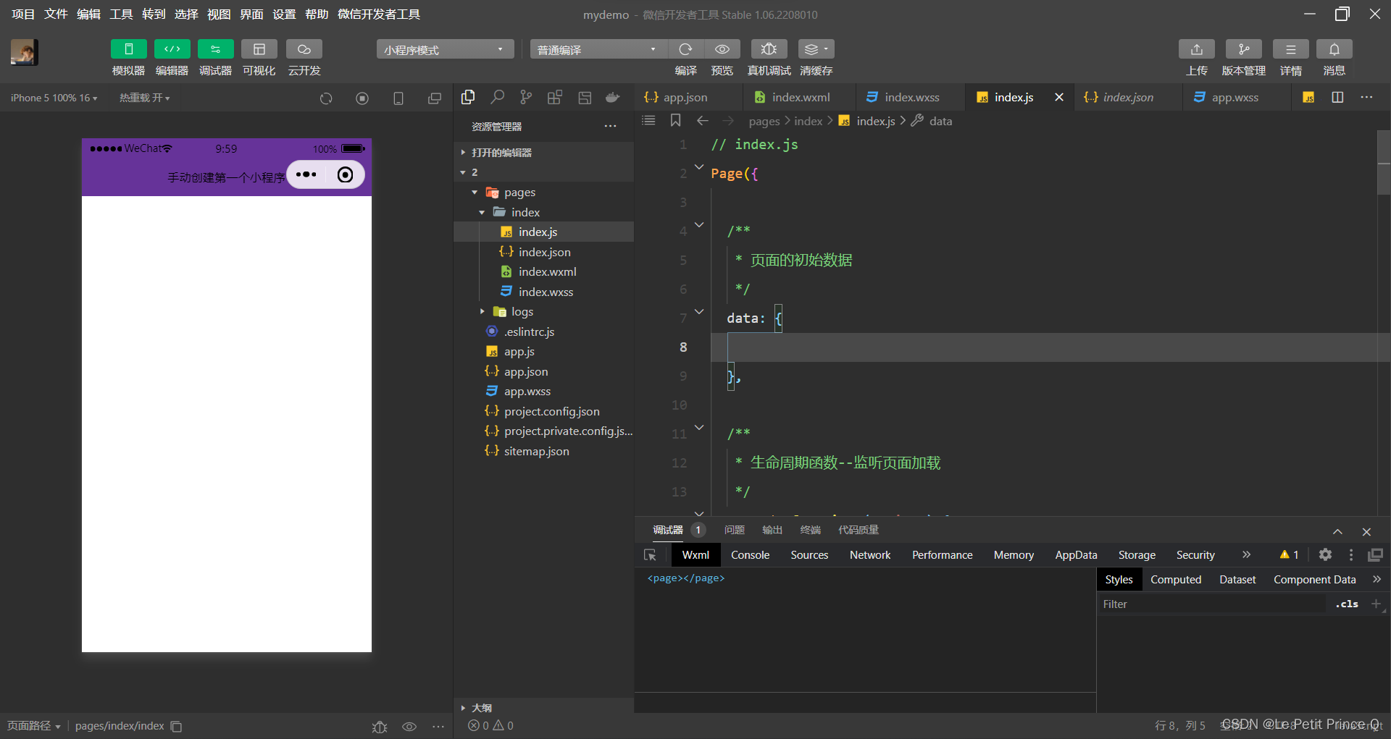Open project details (详情)

[1290, 49]
